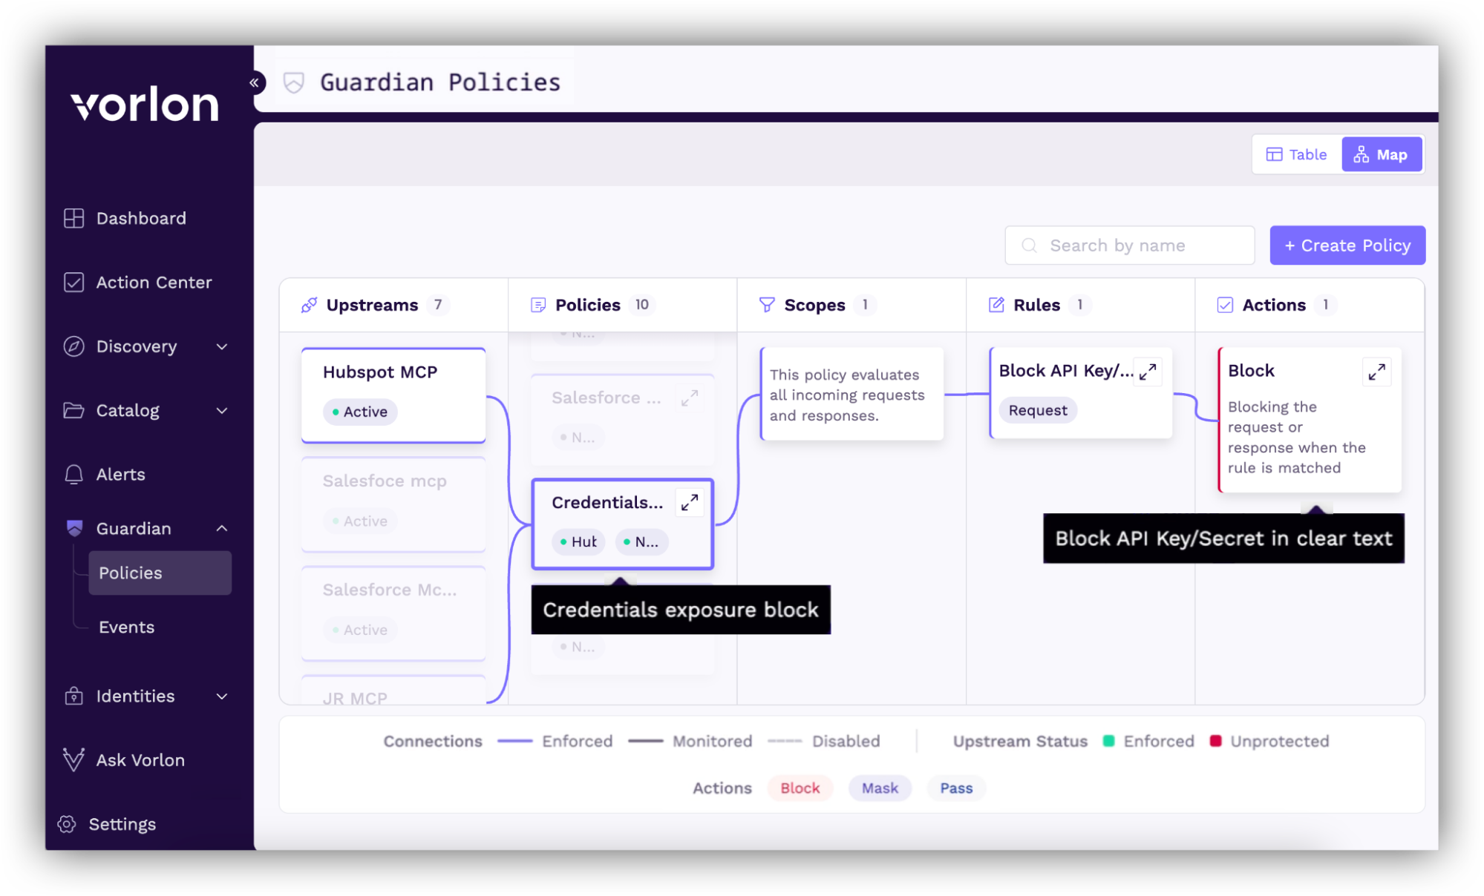Collapse the Guardian section chevron
The height and width of the screenshot is (896, 1484).
[222, 528]
